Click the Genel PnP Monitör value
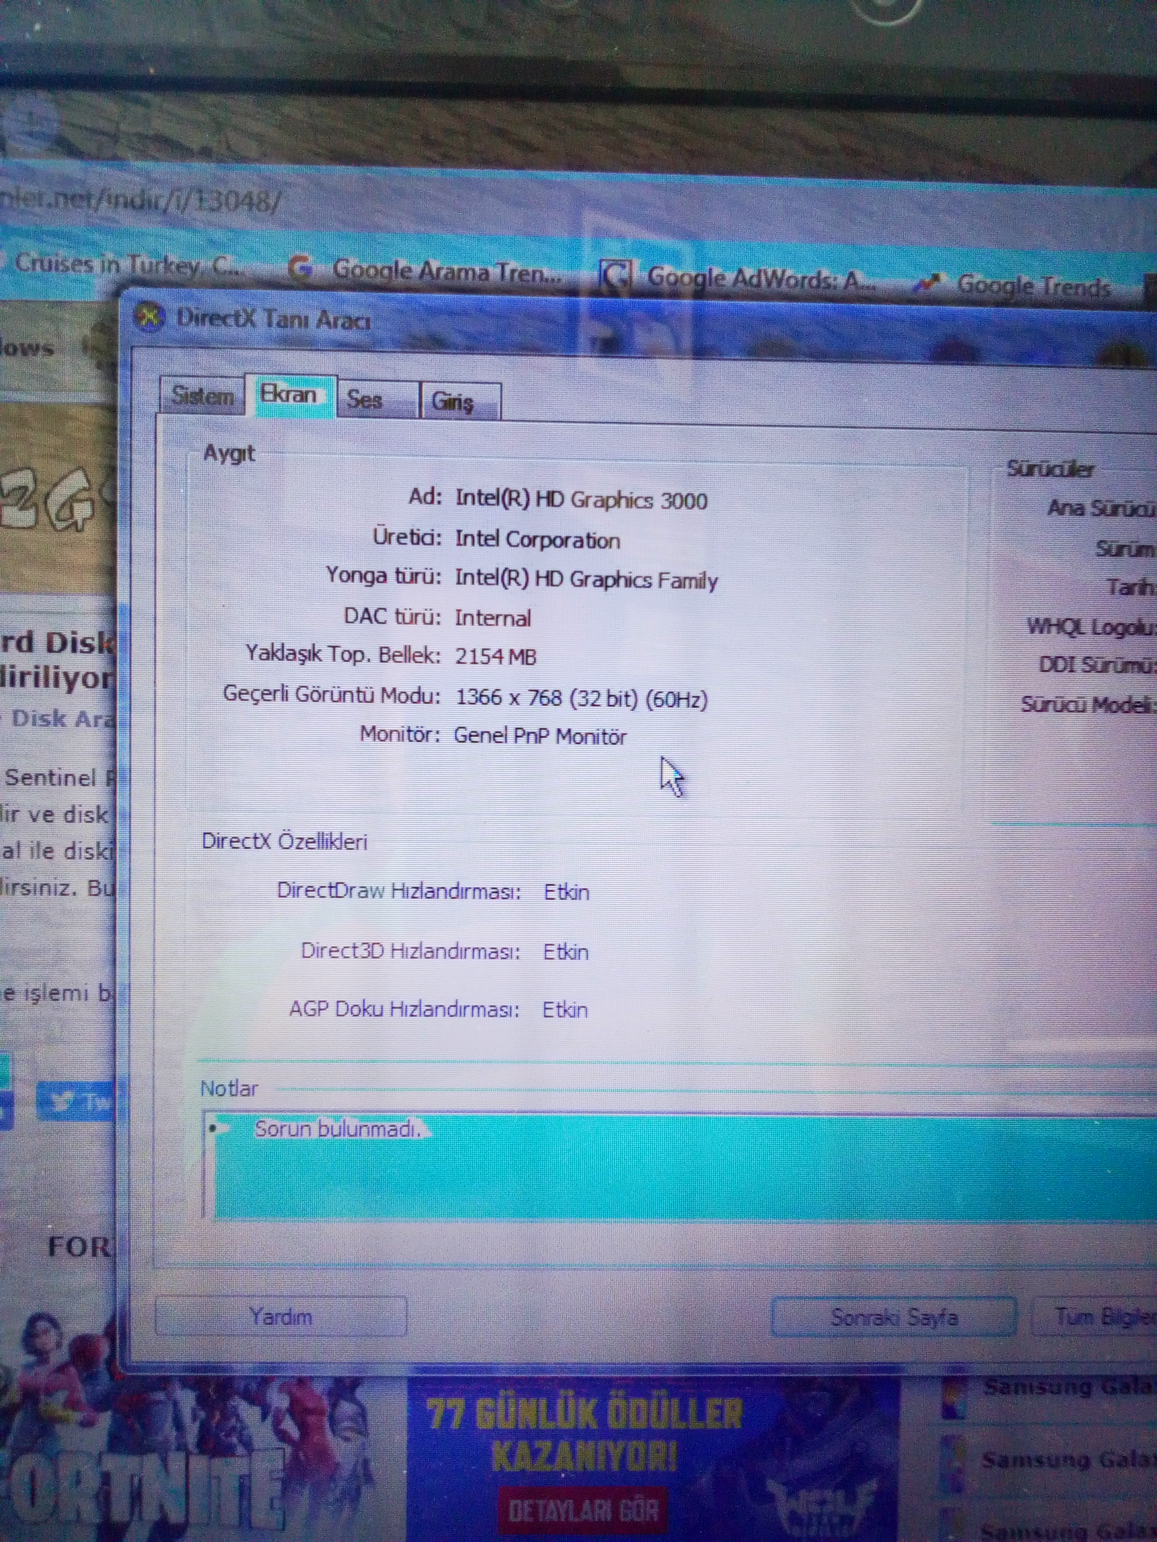The image size is (1157, 1542). (540, 736)
